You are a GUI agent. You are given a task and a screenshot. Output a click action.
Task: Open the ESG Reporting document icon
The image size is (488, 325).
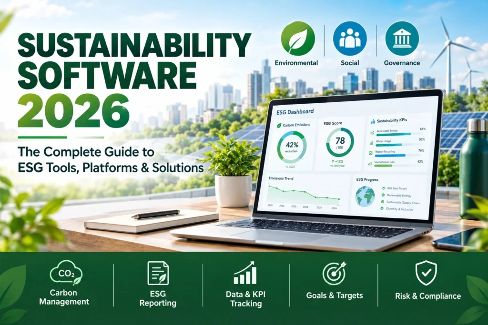point(158,273)
